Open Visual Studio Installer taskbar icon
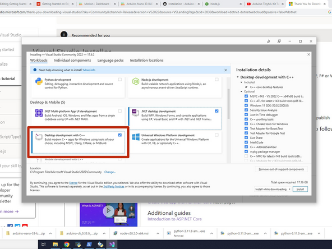 (x=112, y=245)
